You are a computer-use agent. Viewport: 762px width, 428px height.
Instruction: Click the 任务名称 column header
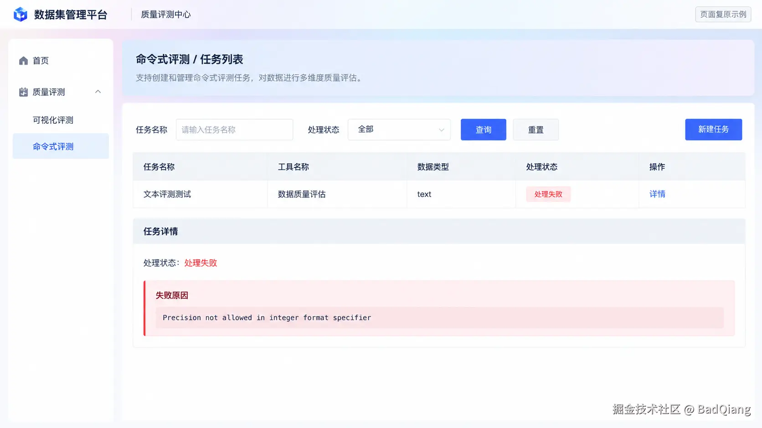coord(159,167)
